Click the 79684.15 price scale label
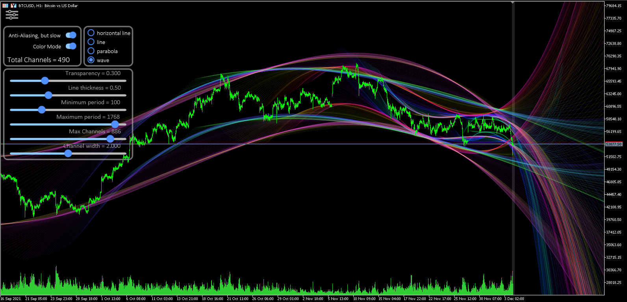 (614, 6)
